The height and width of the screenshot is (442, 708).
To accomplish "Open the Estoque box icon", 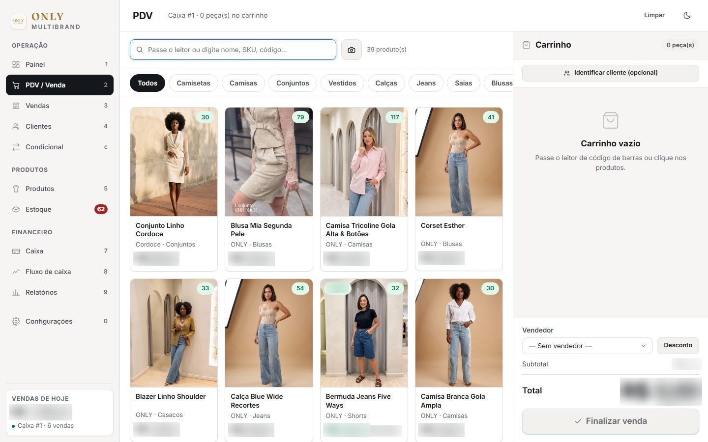I will click(16, 209).
